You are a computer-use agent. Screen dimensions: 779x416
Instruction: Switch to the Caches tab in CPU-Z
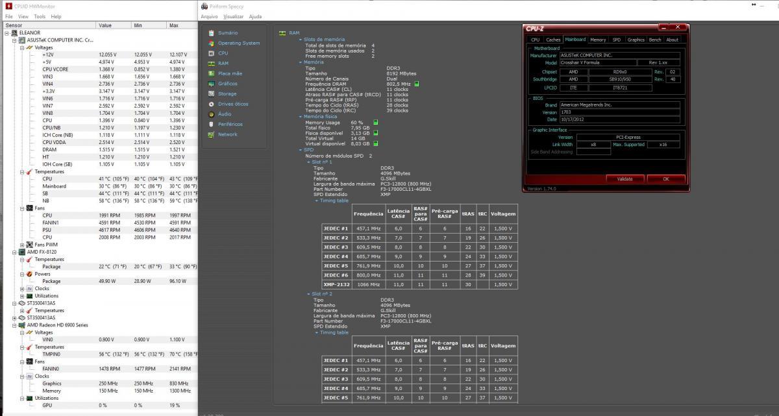(553, 40)
